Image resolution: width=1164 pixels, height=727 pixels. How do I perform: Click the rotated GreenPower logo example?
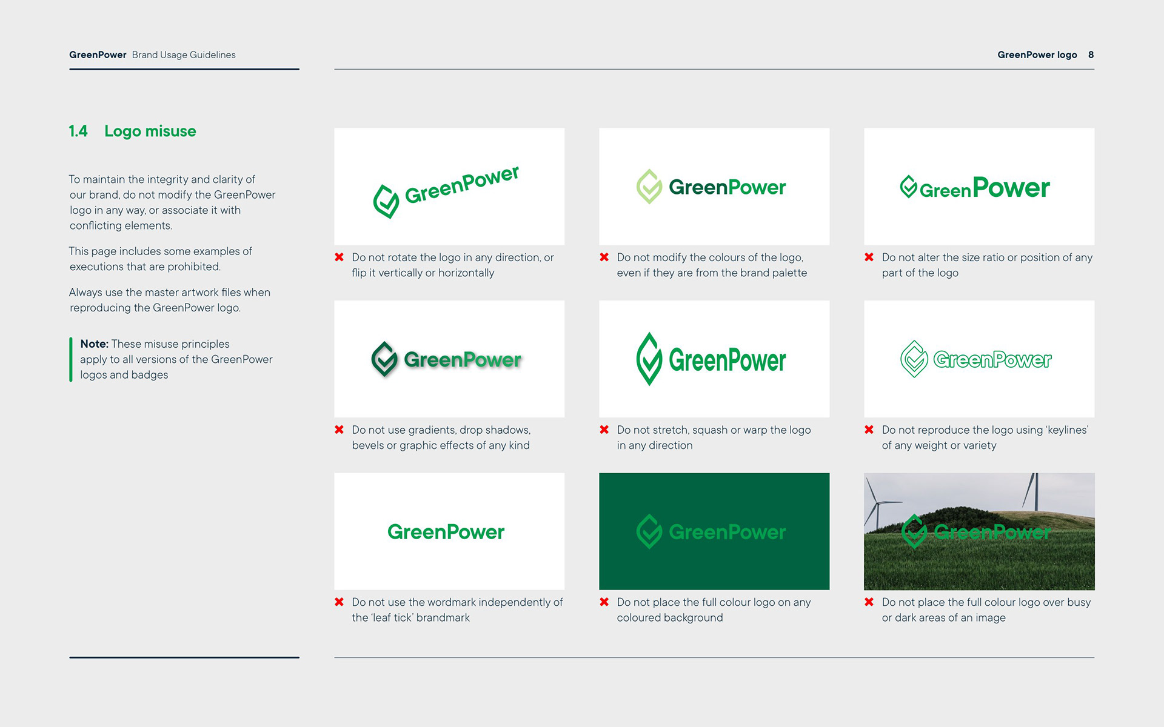click(447, 191)
